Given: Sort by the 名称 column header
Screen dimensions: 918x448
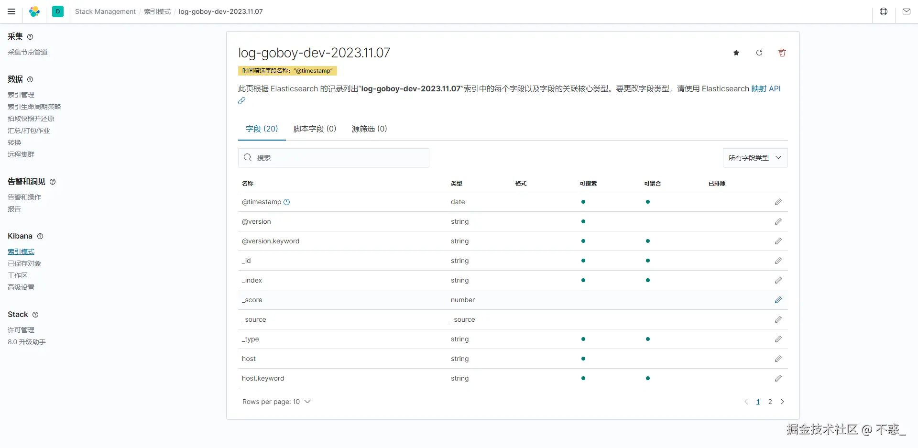Looking at the screenshot, I should pyautogui.click(x=248, y=184).
